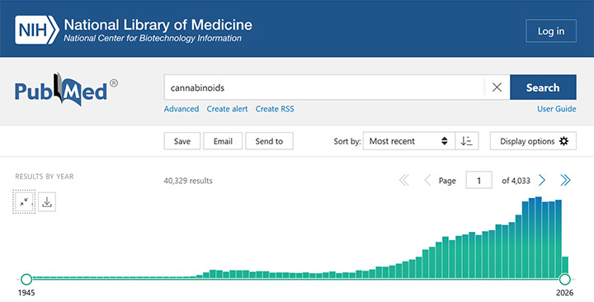This screenshot has width=594, height=302.
Task: Click the Log in button
Action: click(551, 31)
